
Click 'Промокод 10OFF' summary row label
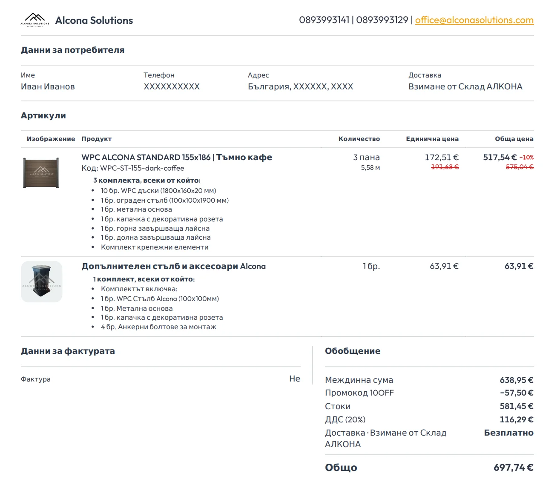359,393
